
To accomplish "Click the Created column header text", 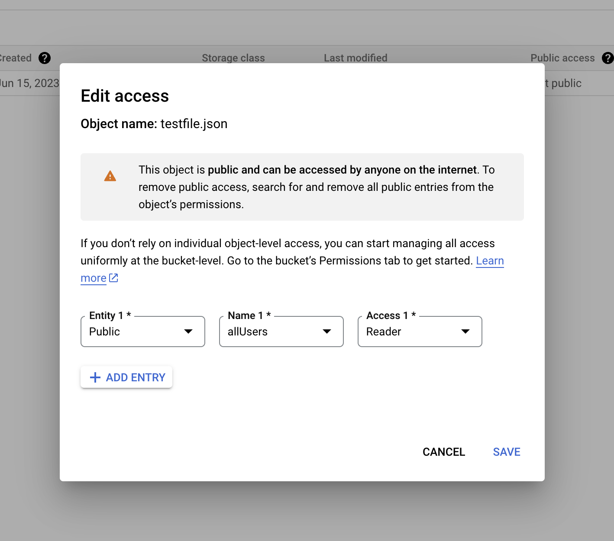I will click(16, 58).
